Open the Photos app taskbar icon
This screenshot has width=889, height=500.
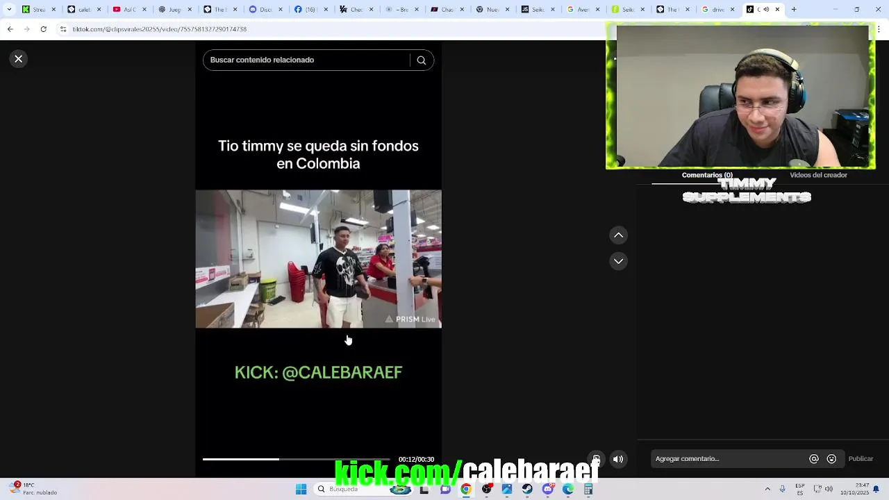pyautogui.click(x=507, y=489)
